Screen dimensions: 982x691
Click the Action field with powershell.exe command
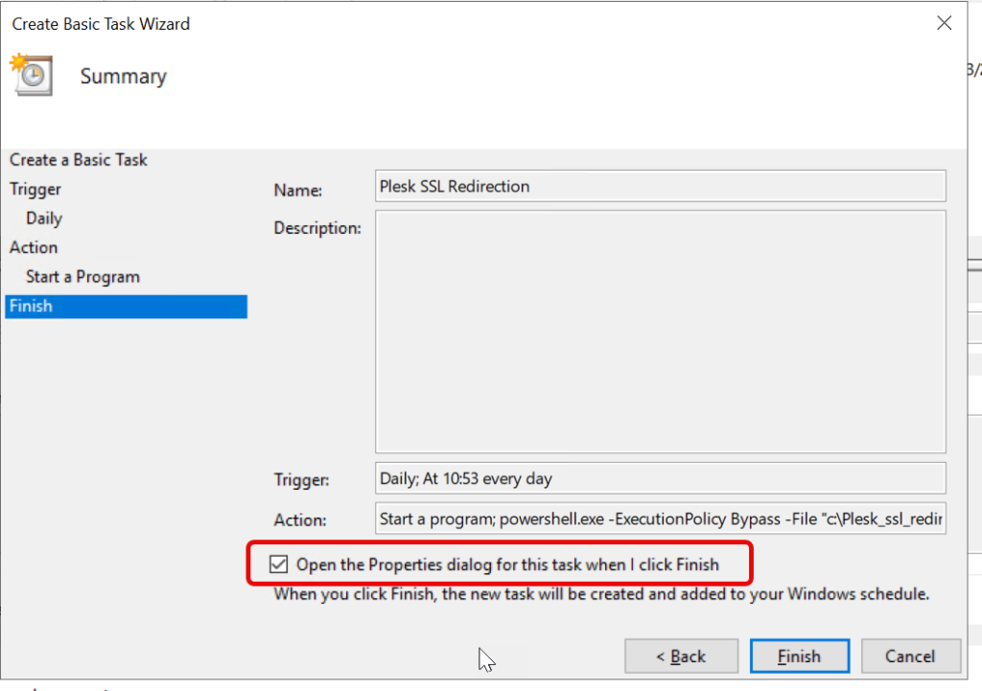tap(660, 518)
